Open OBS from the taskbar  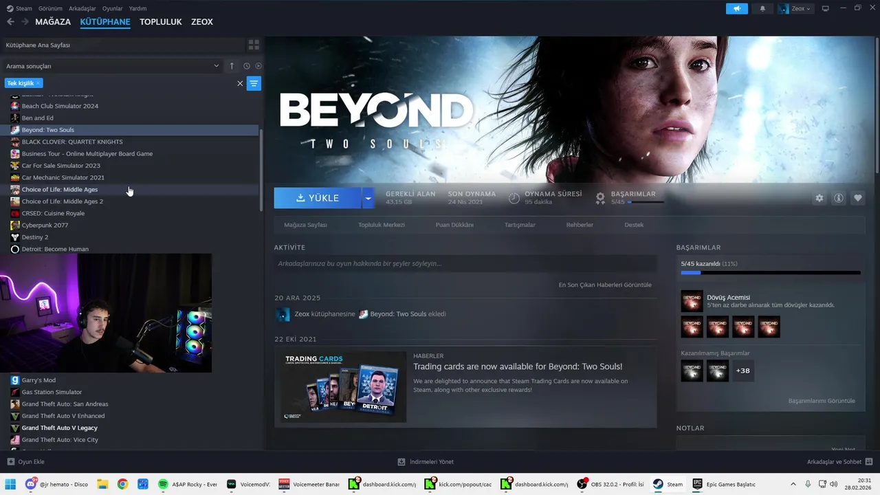click(x=612, y=484)
